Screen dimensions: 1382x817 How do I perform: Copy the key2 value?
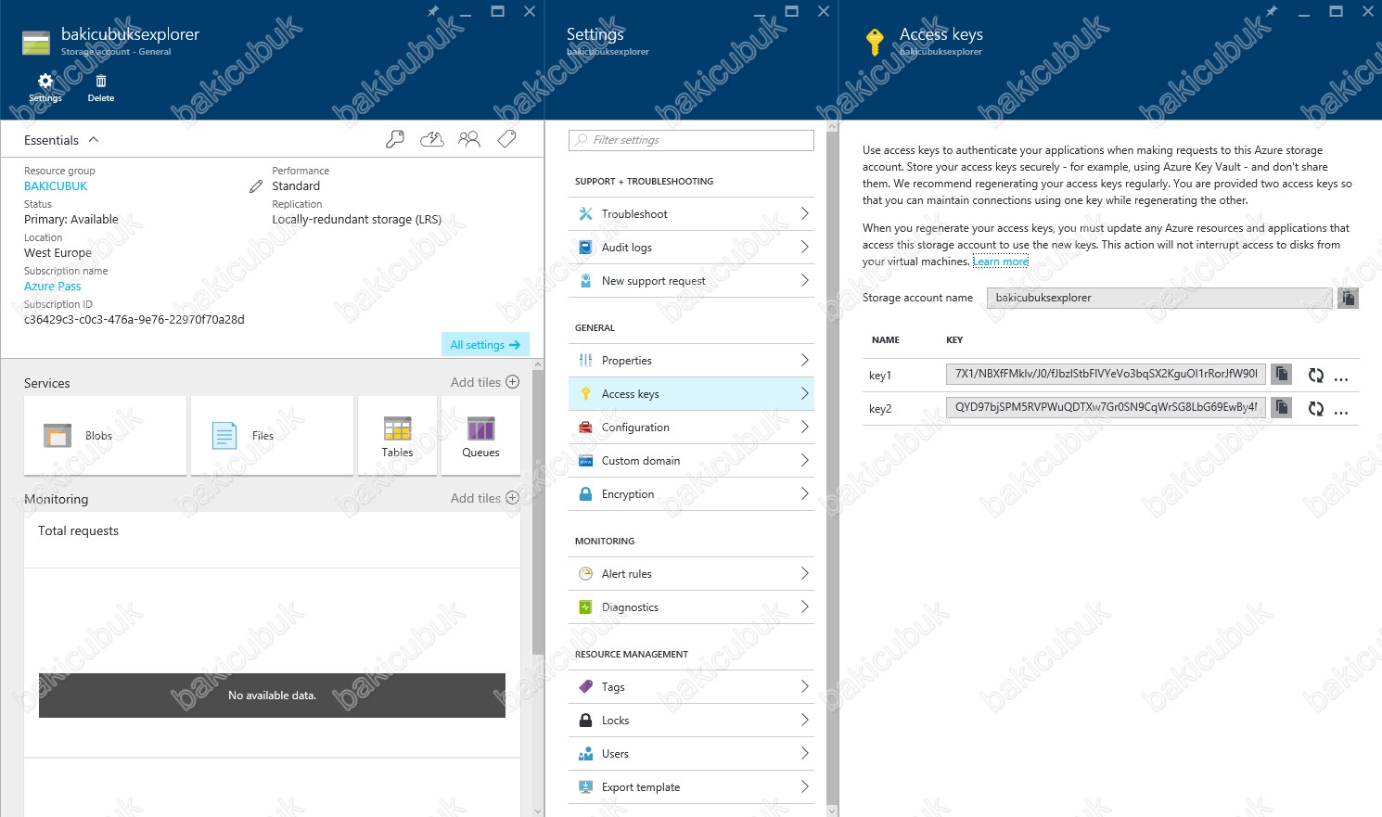point(1281,407)
